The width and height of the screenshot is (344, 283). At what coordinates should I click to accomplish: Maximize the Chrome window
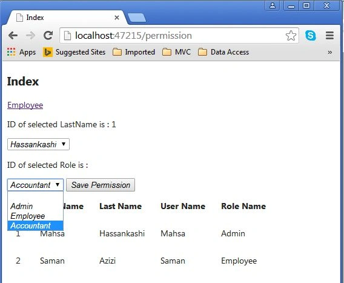point(306,5)
